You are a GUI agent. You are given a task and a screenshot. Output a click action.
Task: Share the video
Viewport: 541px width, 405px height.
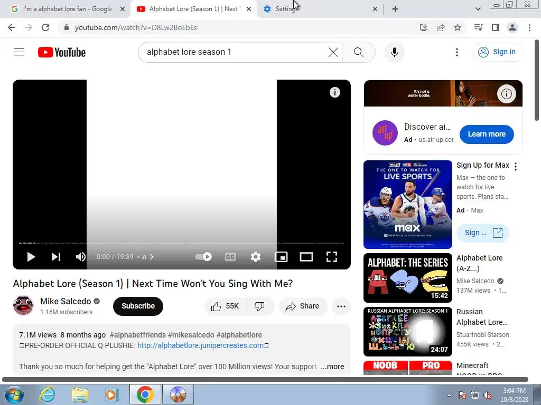coord(303,306)
